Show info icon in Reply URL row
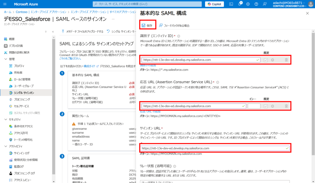315x183 pixels. pos(273,106)
